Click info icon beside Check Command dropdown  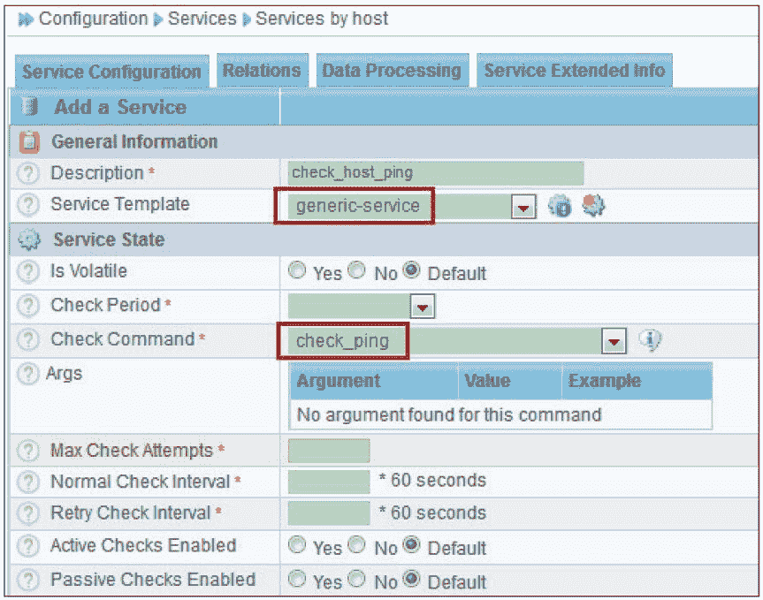tap(650, 341)
